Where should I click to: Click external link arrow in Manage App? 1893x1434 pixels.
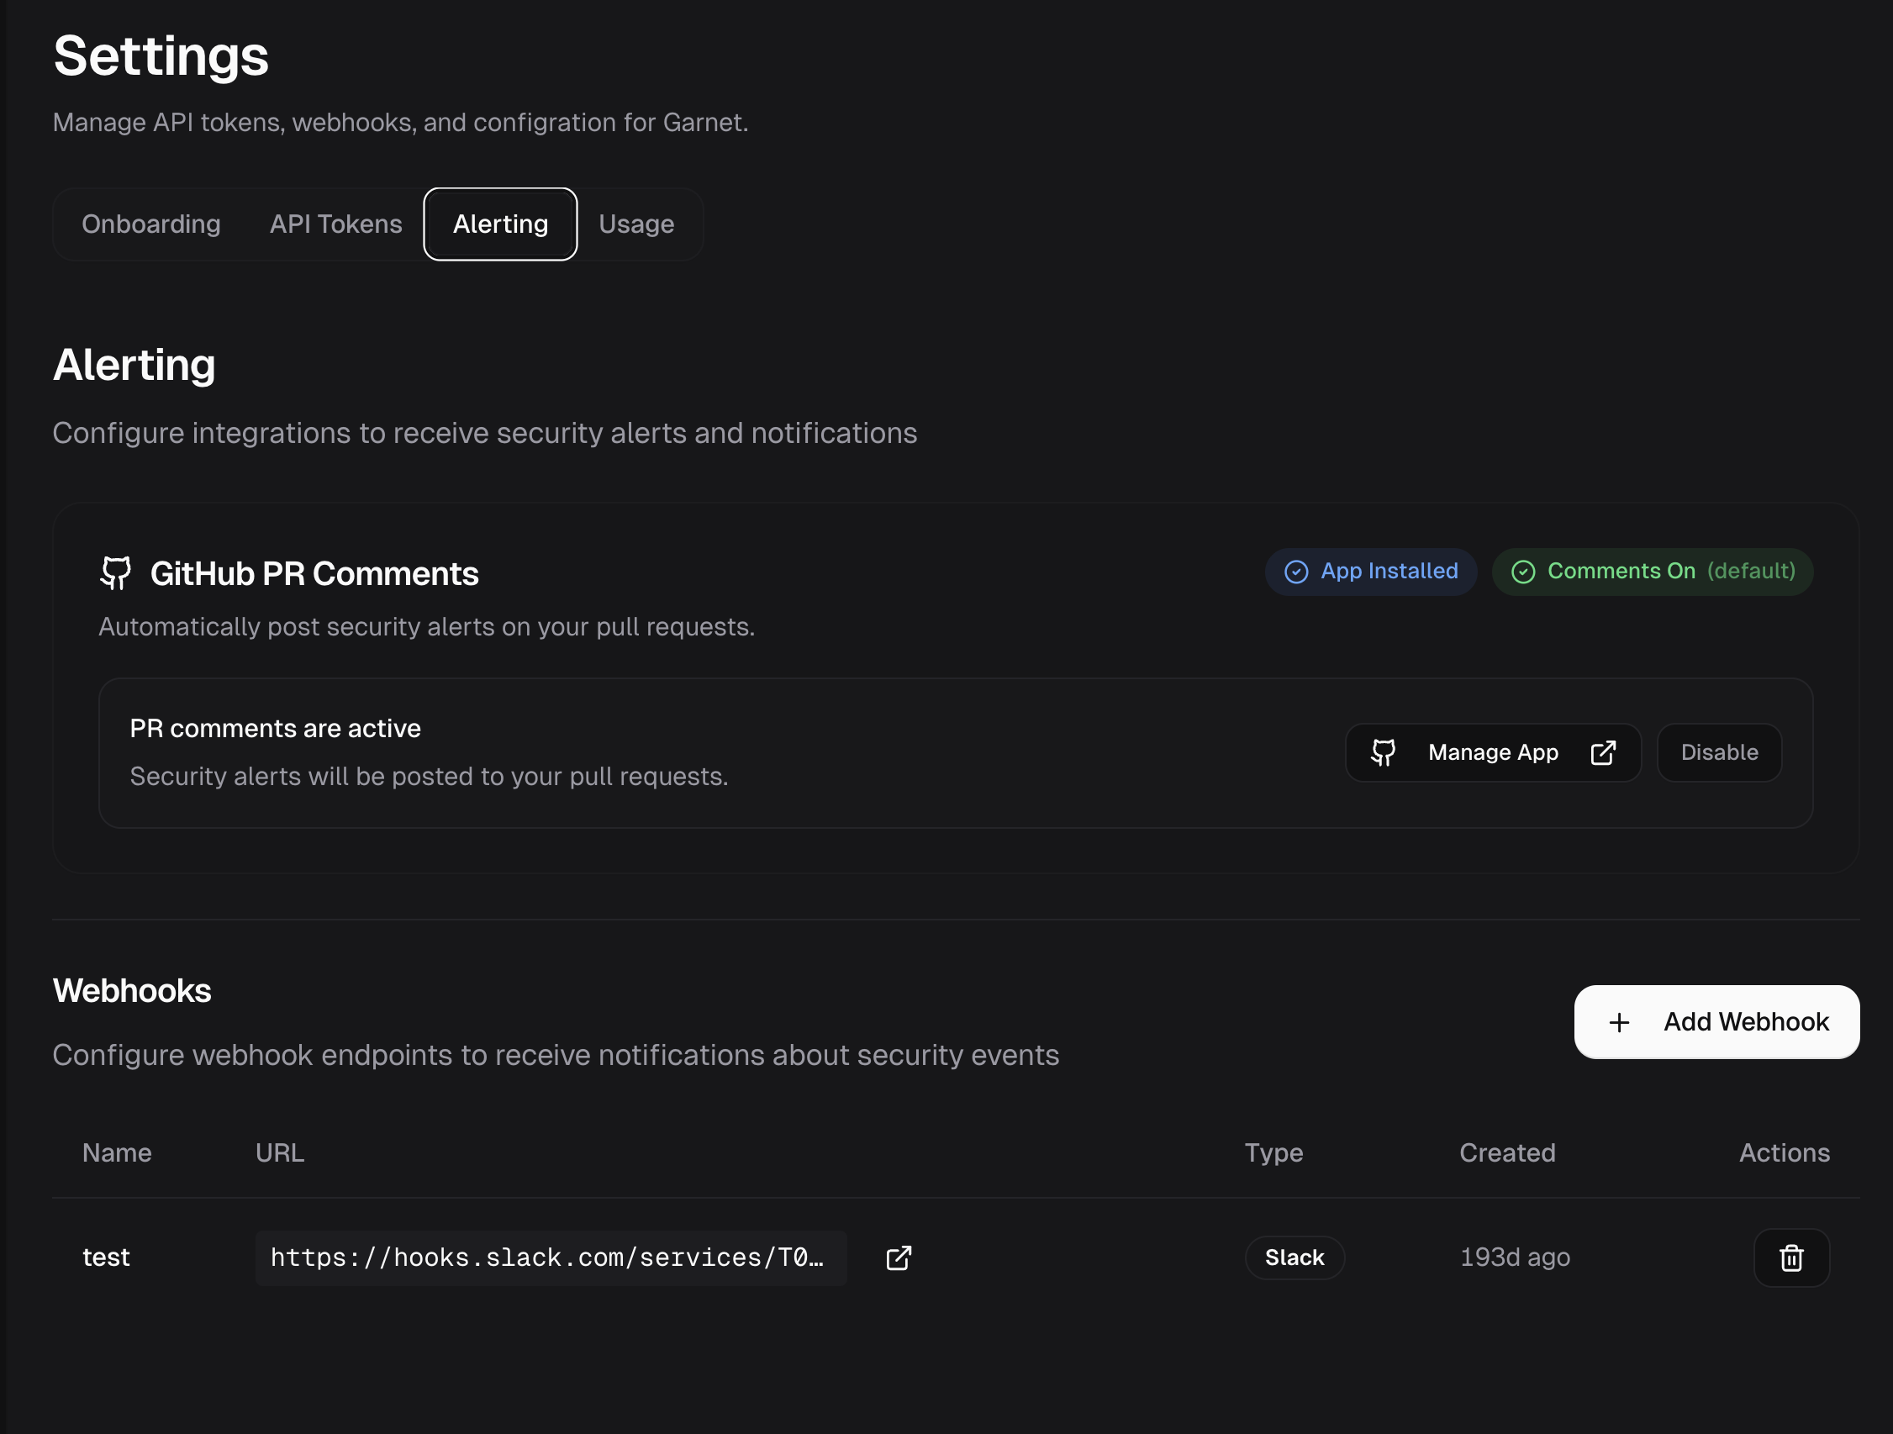coord(1603,752)
